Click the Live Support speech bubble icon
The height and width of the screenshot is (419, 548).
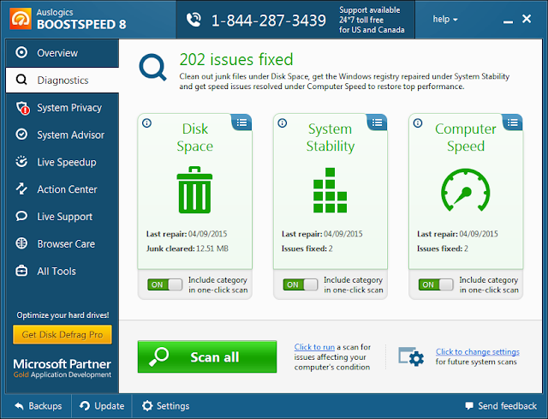tap(21, 216)
